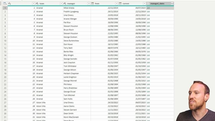This screenshot has width=215, height=121.
Task: Expand the managed_dates list column
Action: 172,4
